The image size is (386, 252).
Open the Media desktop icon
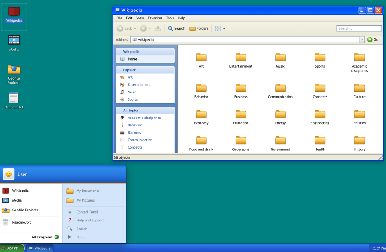(14, 43)
